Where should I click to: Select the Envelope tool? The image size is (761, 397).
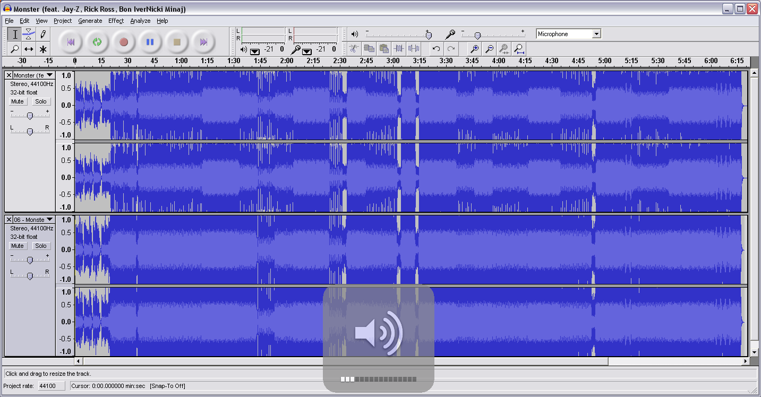[29, 34]
